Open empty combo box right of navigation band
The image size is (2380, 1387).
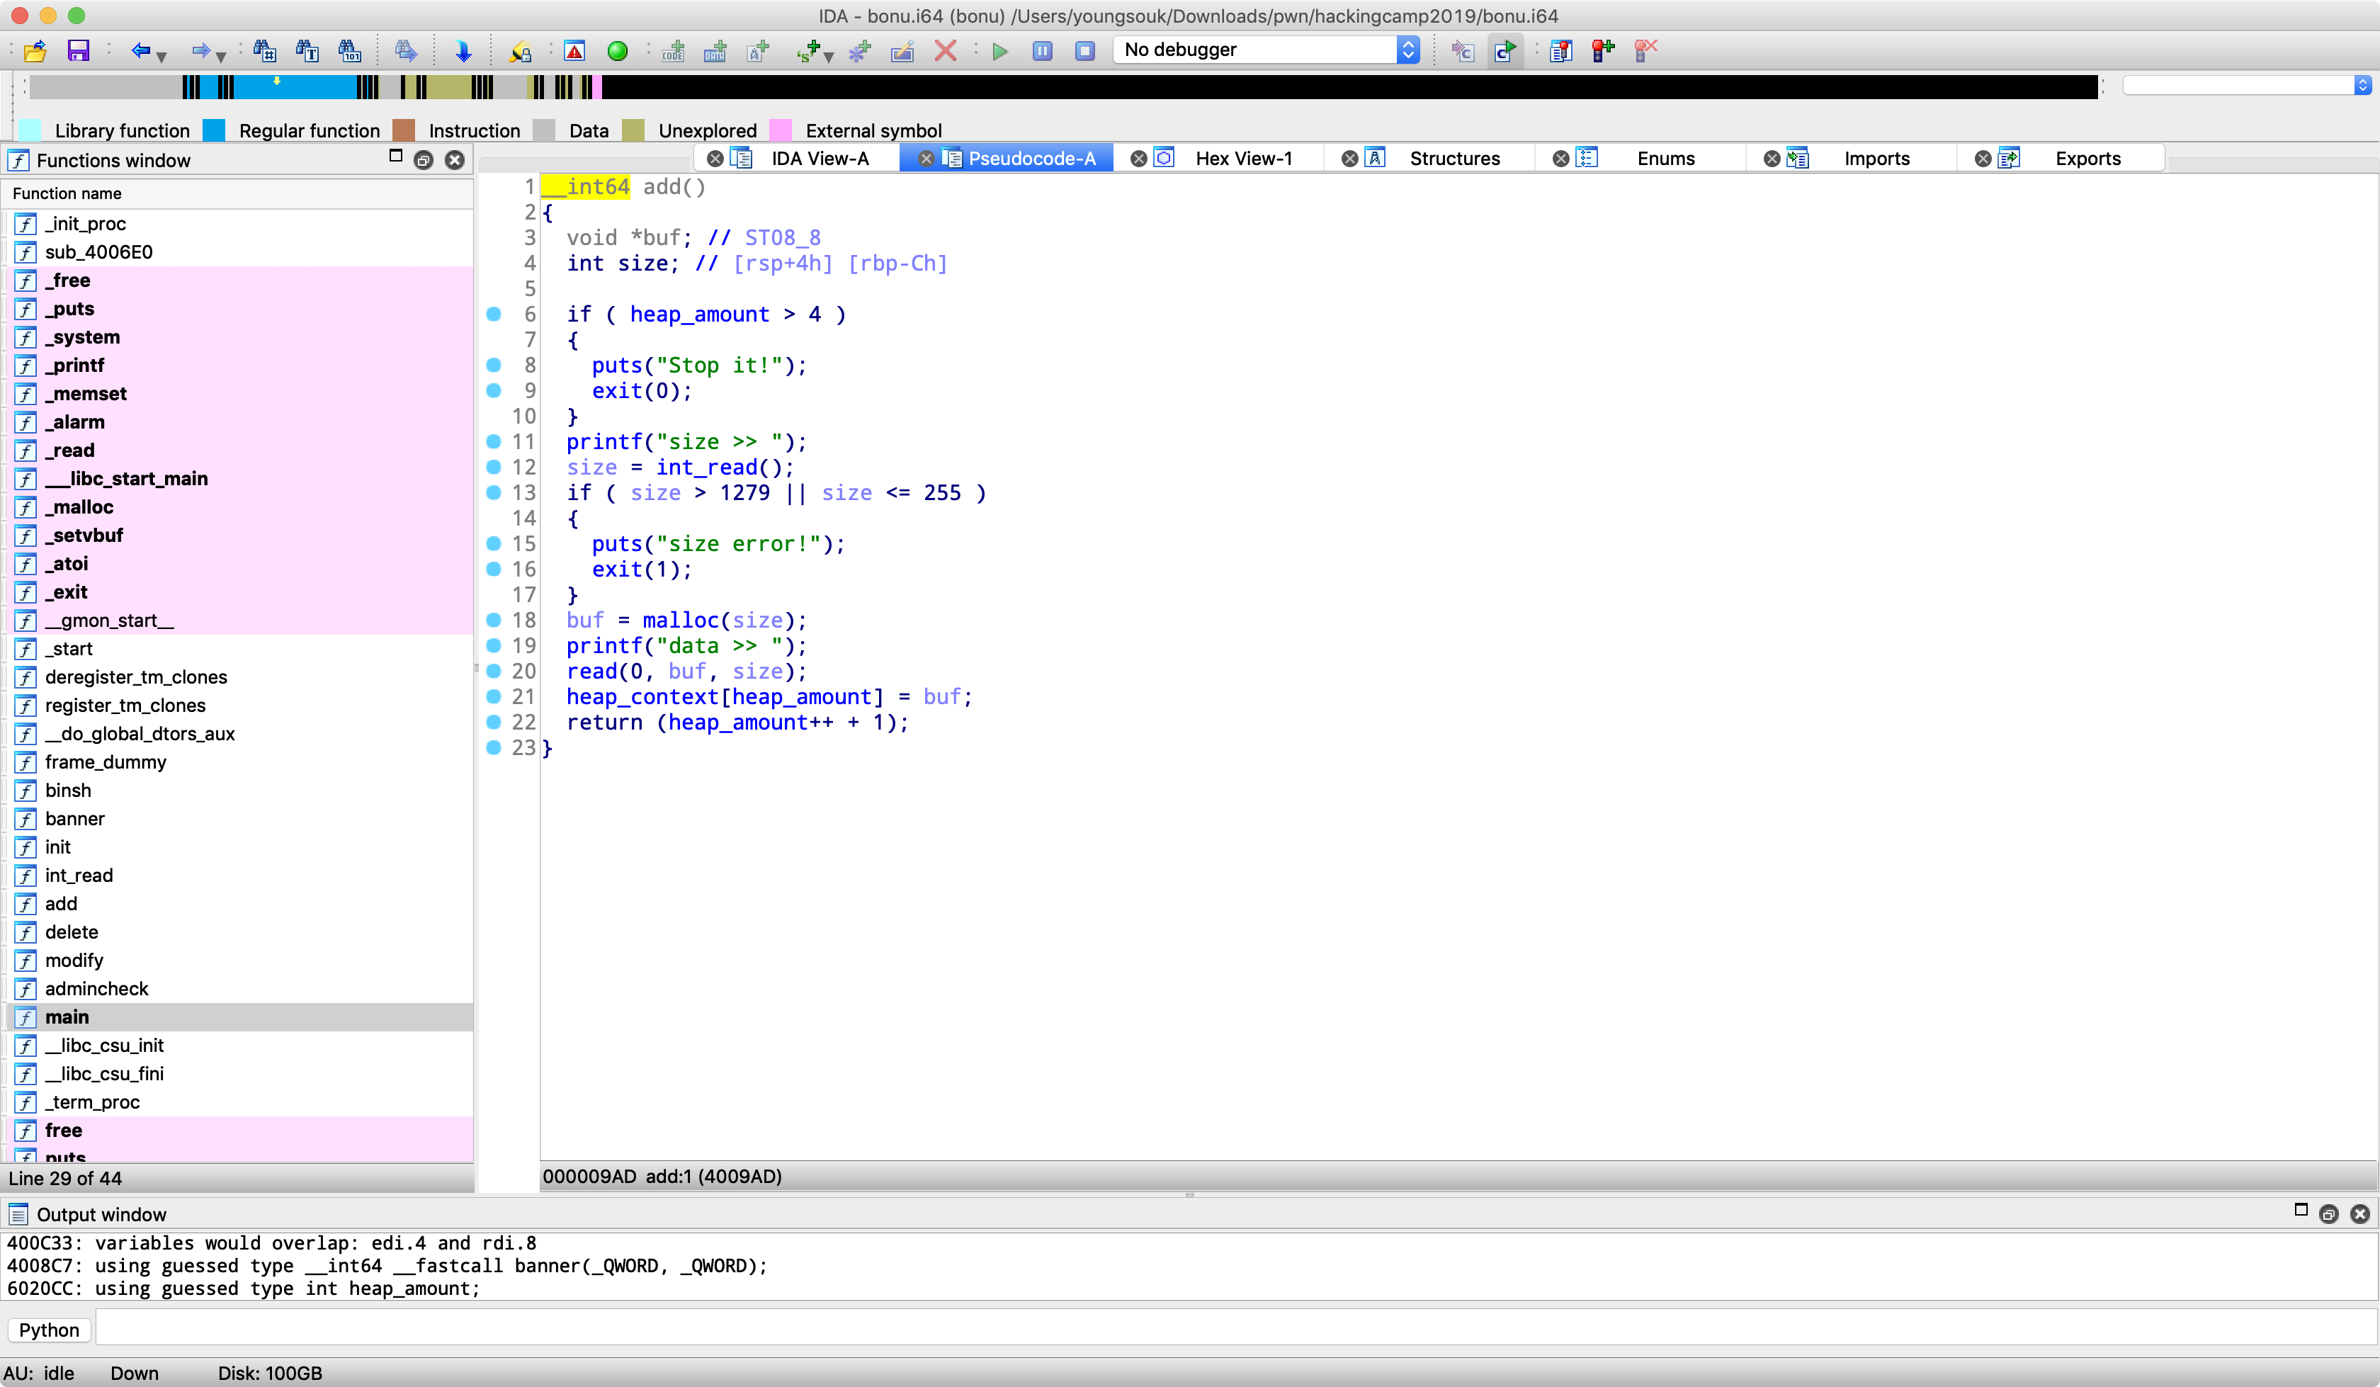point(2246,86)
